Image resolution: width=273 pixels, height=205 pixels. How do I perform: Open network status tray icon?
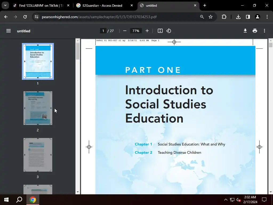click(232, 200)
